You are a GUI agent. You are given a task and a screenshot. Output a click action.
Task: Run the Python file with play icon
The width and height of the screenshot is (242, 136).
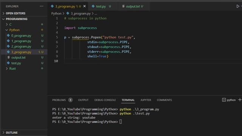coord(238,6)
